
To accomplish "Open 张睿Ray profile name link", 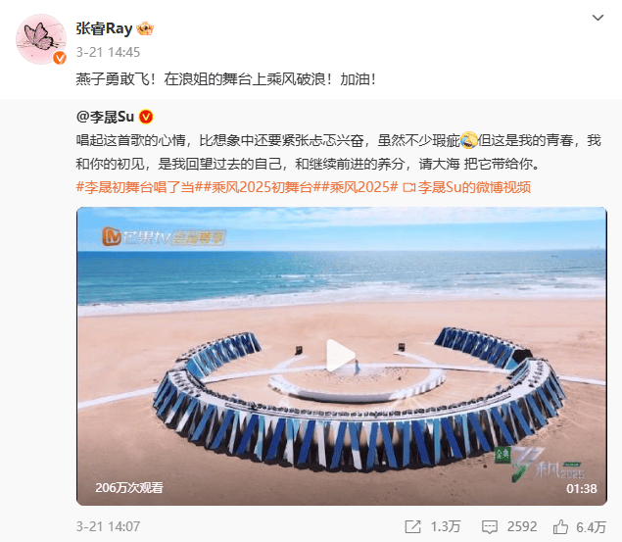I will [104, 28].
